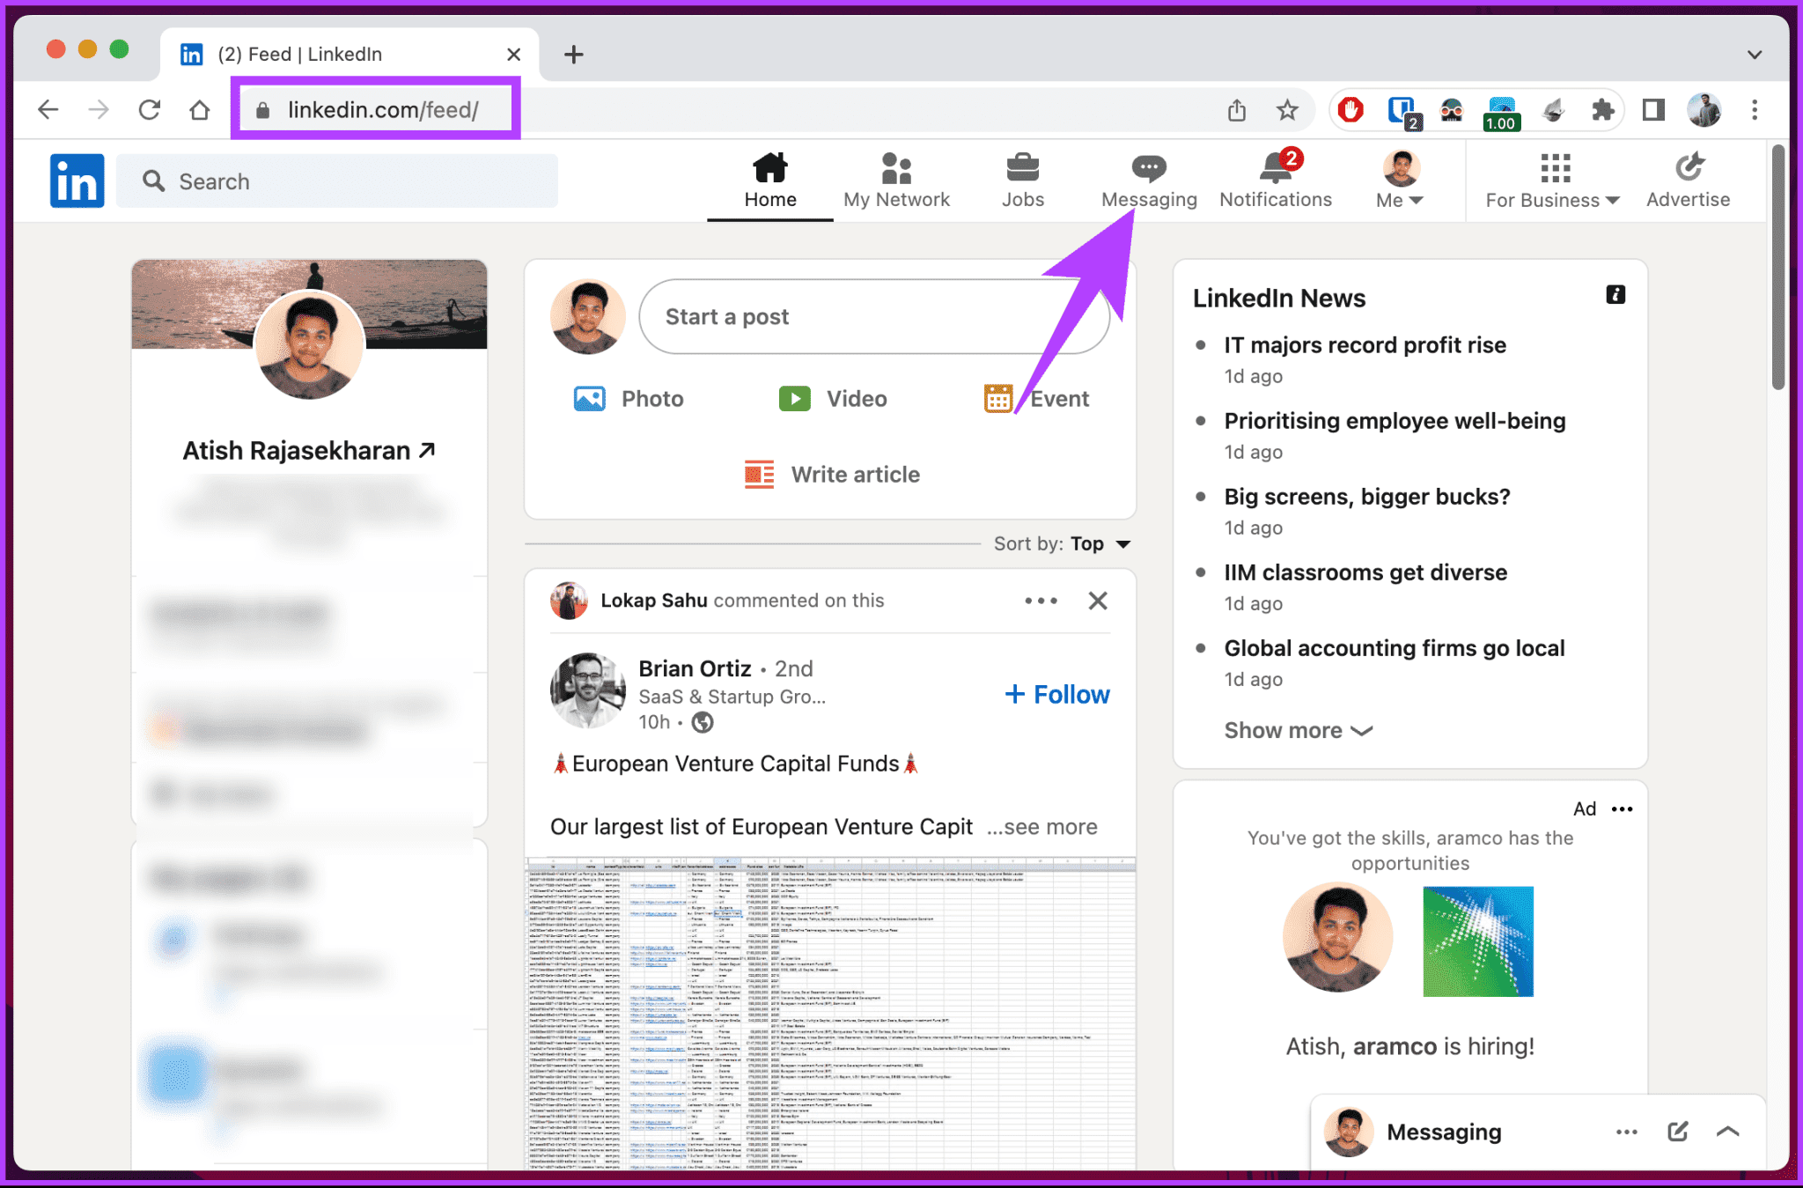Add a Photo to post
Viewport: 1803px width, 1188px height.
click(x=629, y=399)
